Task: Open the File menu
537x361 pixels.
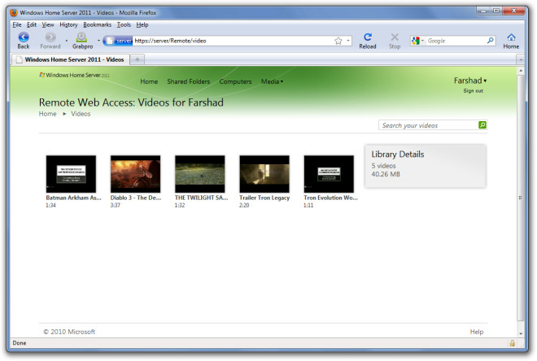Action: coord(17,24)
